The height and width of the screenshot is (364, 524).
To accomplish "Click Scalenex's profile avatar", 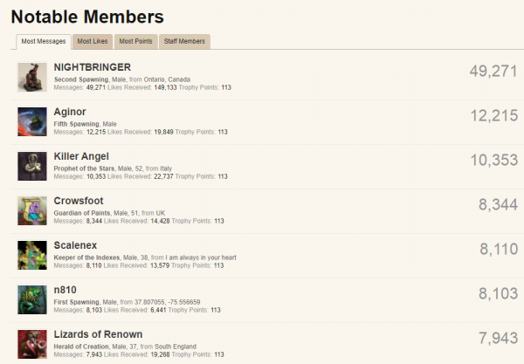I will (31, 255).
